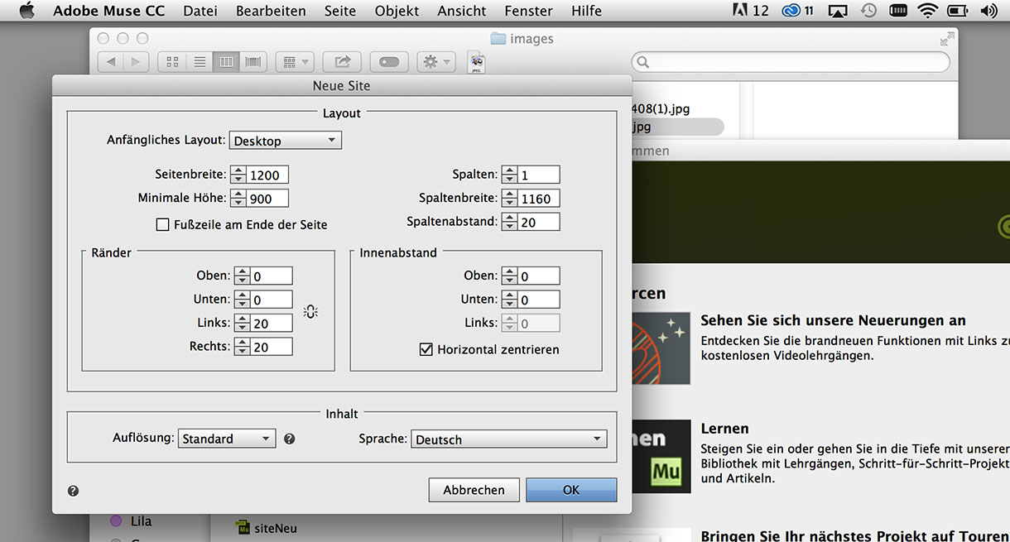This screenshot has height=542, width=1010.
Task: Enable Fußzeile am Ende der Seite
Action: pos(162,224)
